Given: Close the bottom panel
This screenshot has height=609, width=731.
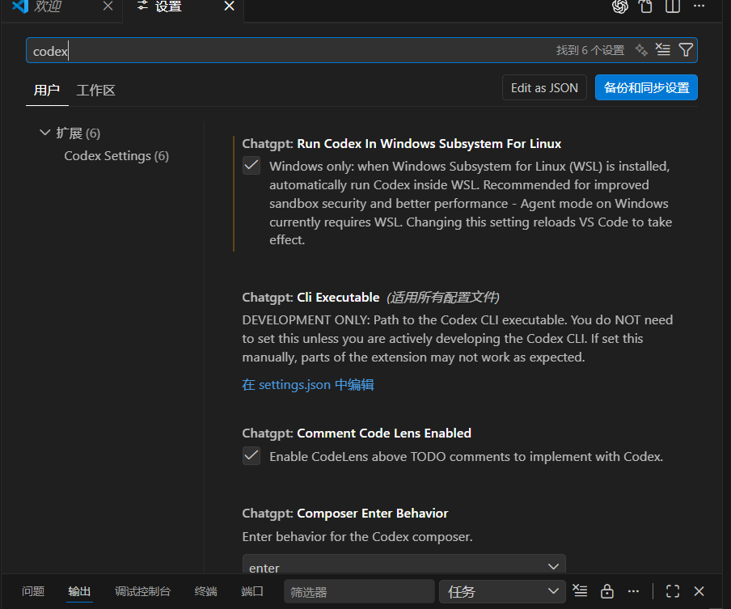Looking at the screenshot, I should (x=699, y=591).
